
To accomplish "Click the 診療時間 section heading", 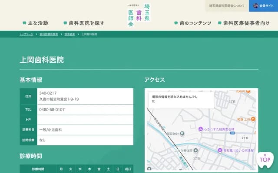I will click(x=31, y=156).
